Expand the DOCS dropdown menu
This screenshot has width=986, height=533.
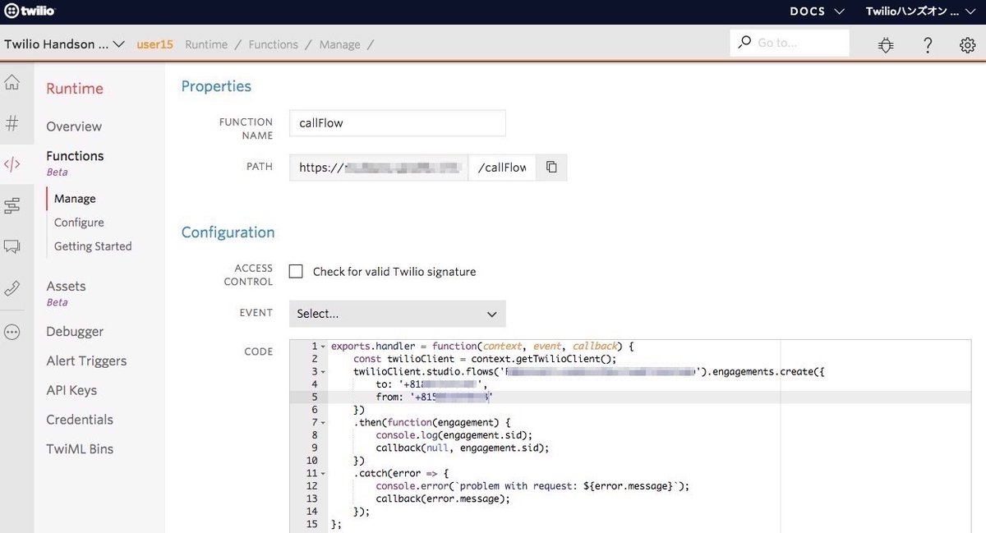click(x=817, y=11)
